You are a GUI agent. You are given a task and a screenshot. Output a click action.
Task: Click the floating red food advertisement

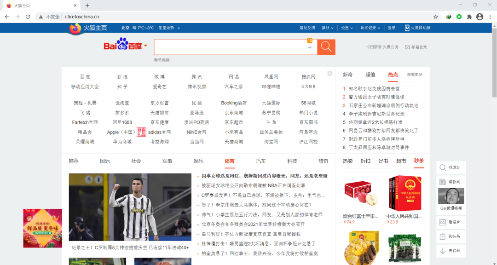click(x=43, y=228)
